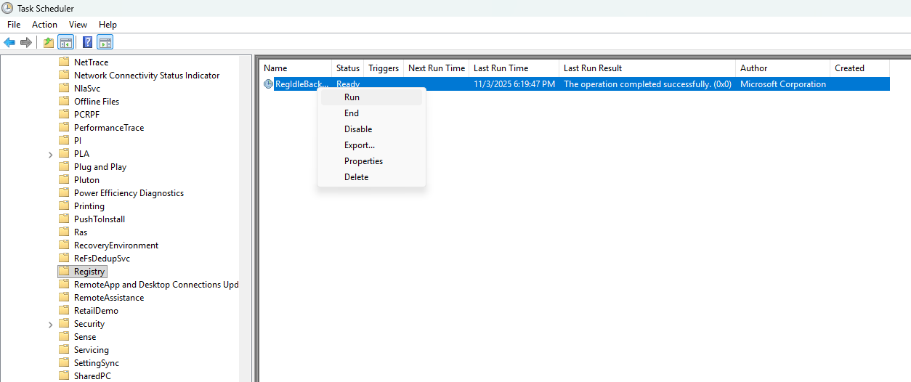Open Properties from the context menu
This screenshot has height=382, width=911.
click(x=371, y=161)
